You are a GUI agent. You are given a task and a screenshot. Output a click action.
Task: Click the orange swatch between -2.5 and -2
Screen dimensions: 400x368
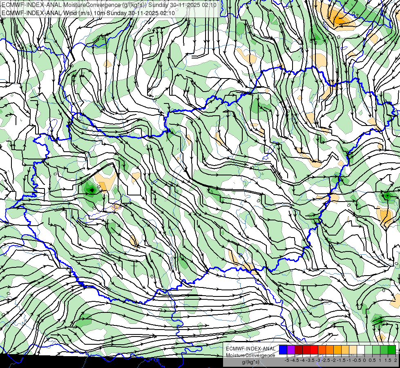[330, 350]
